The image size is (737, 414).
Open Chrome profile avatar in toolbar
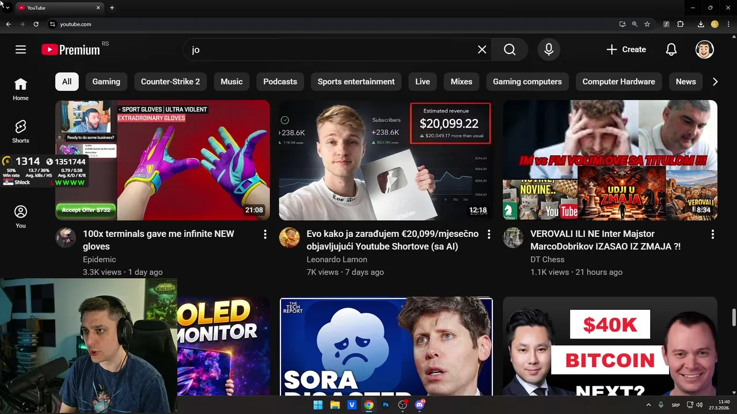pos(715,24)
